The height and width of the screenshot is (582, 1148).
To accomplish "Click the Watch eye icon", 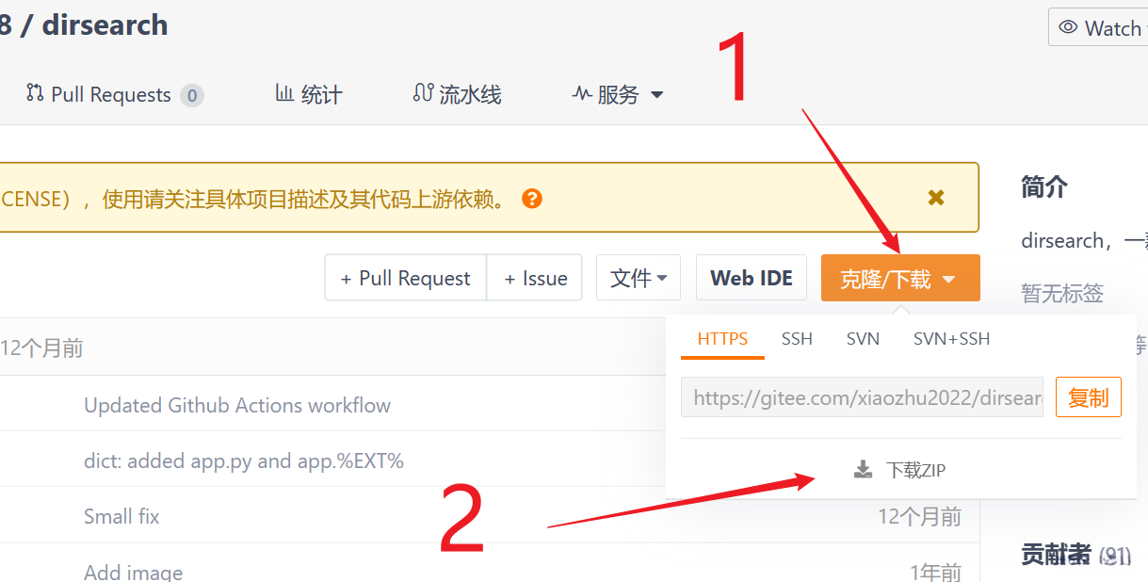I will pos(1068,27).
